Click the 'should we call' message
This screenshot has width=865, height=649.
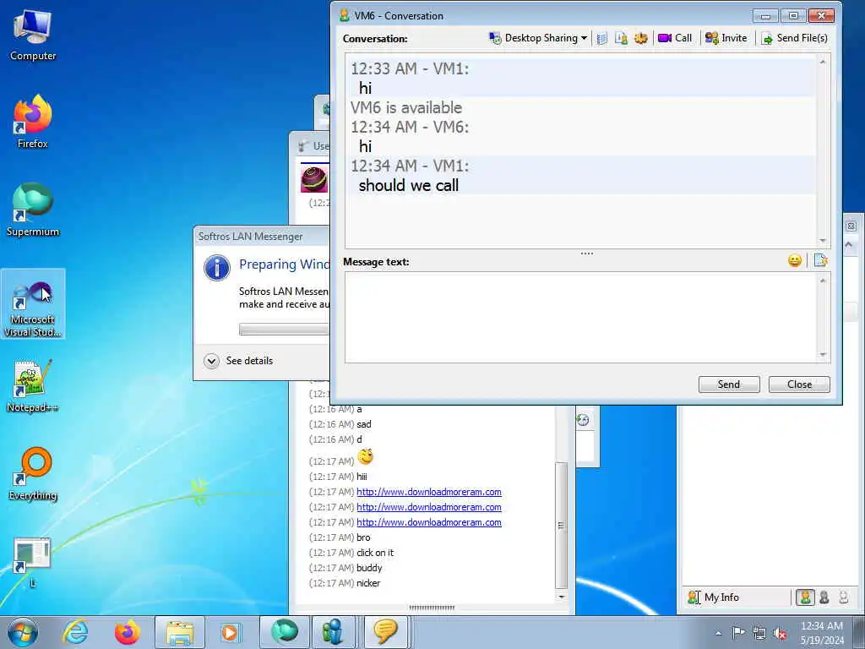409,185
